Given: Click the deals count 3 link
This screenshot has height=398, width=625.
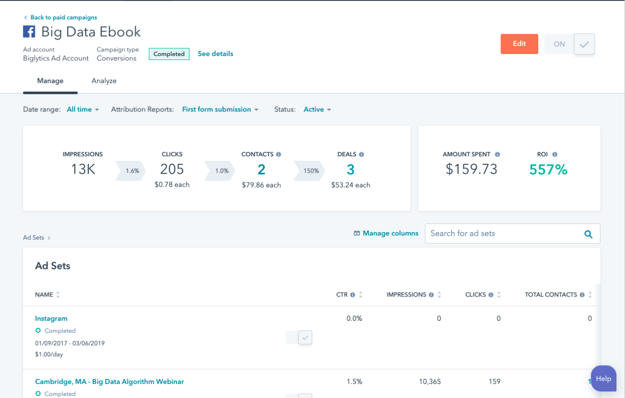Looking at the screenshot, I should pyautogui.click(x=351, y=169).
